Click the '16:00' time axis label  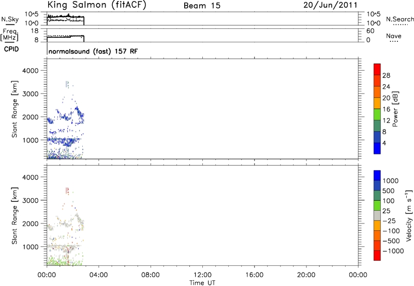[x=254, y=275]
